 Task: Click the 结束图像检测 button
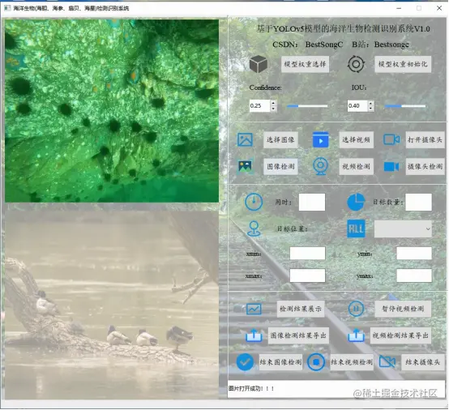(x=280, y=362)
